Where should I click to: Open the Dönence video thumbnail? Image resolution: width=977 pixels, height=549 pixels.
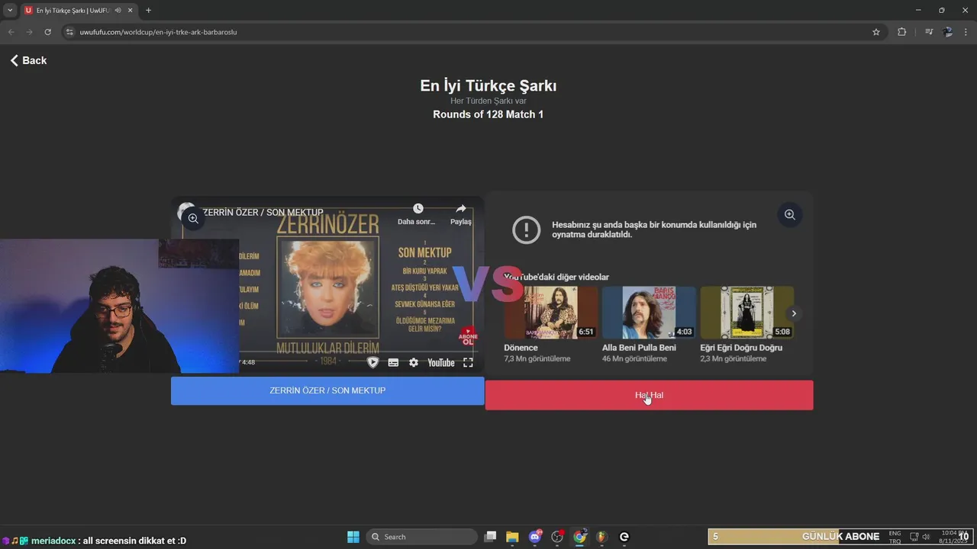pos(551,313)
